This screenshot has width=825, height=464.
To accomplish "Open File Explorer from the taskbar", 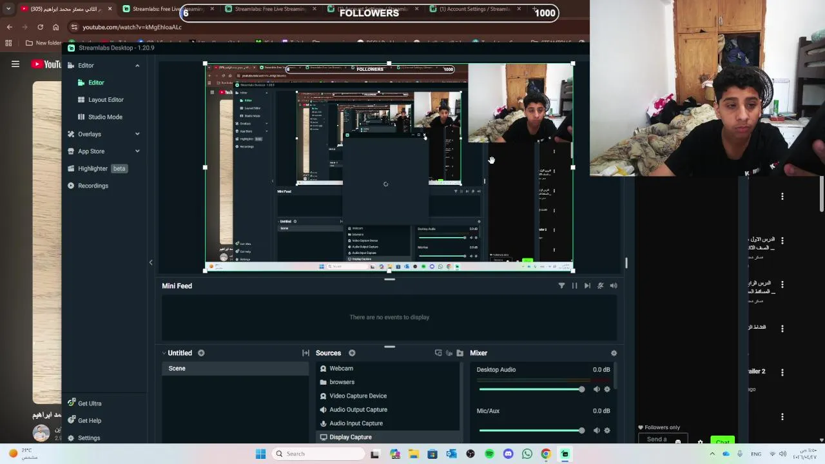I will pyautogui.click(x=413, y=454).
